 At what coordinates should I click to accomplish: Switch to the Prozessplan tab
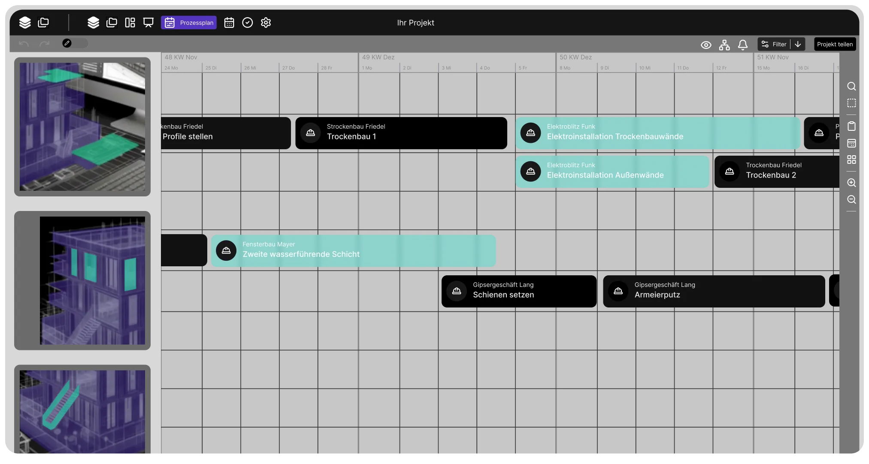pos(189,23)
